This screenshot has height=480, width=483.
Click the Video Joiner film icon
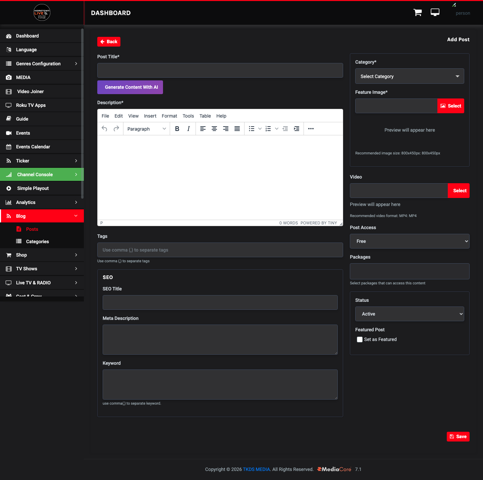click(x=9, y=91)
